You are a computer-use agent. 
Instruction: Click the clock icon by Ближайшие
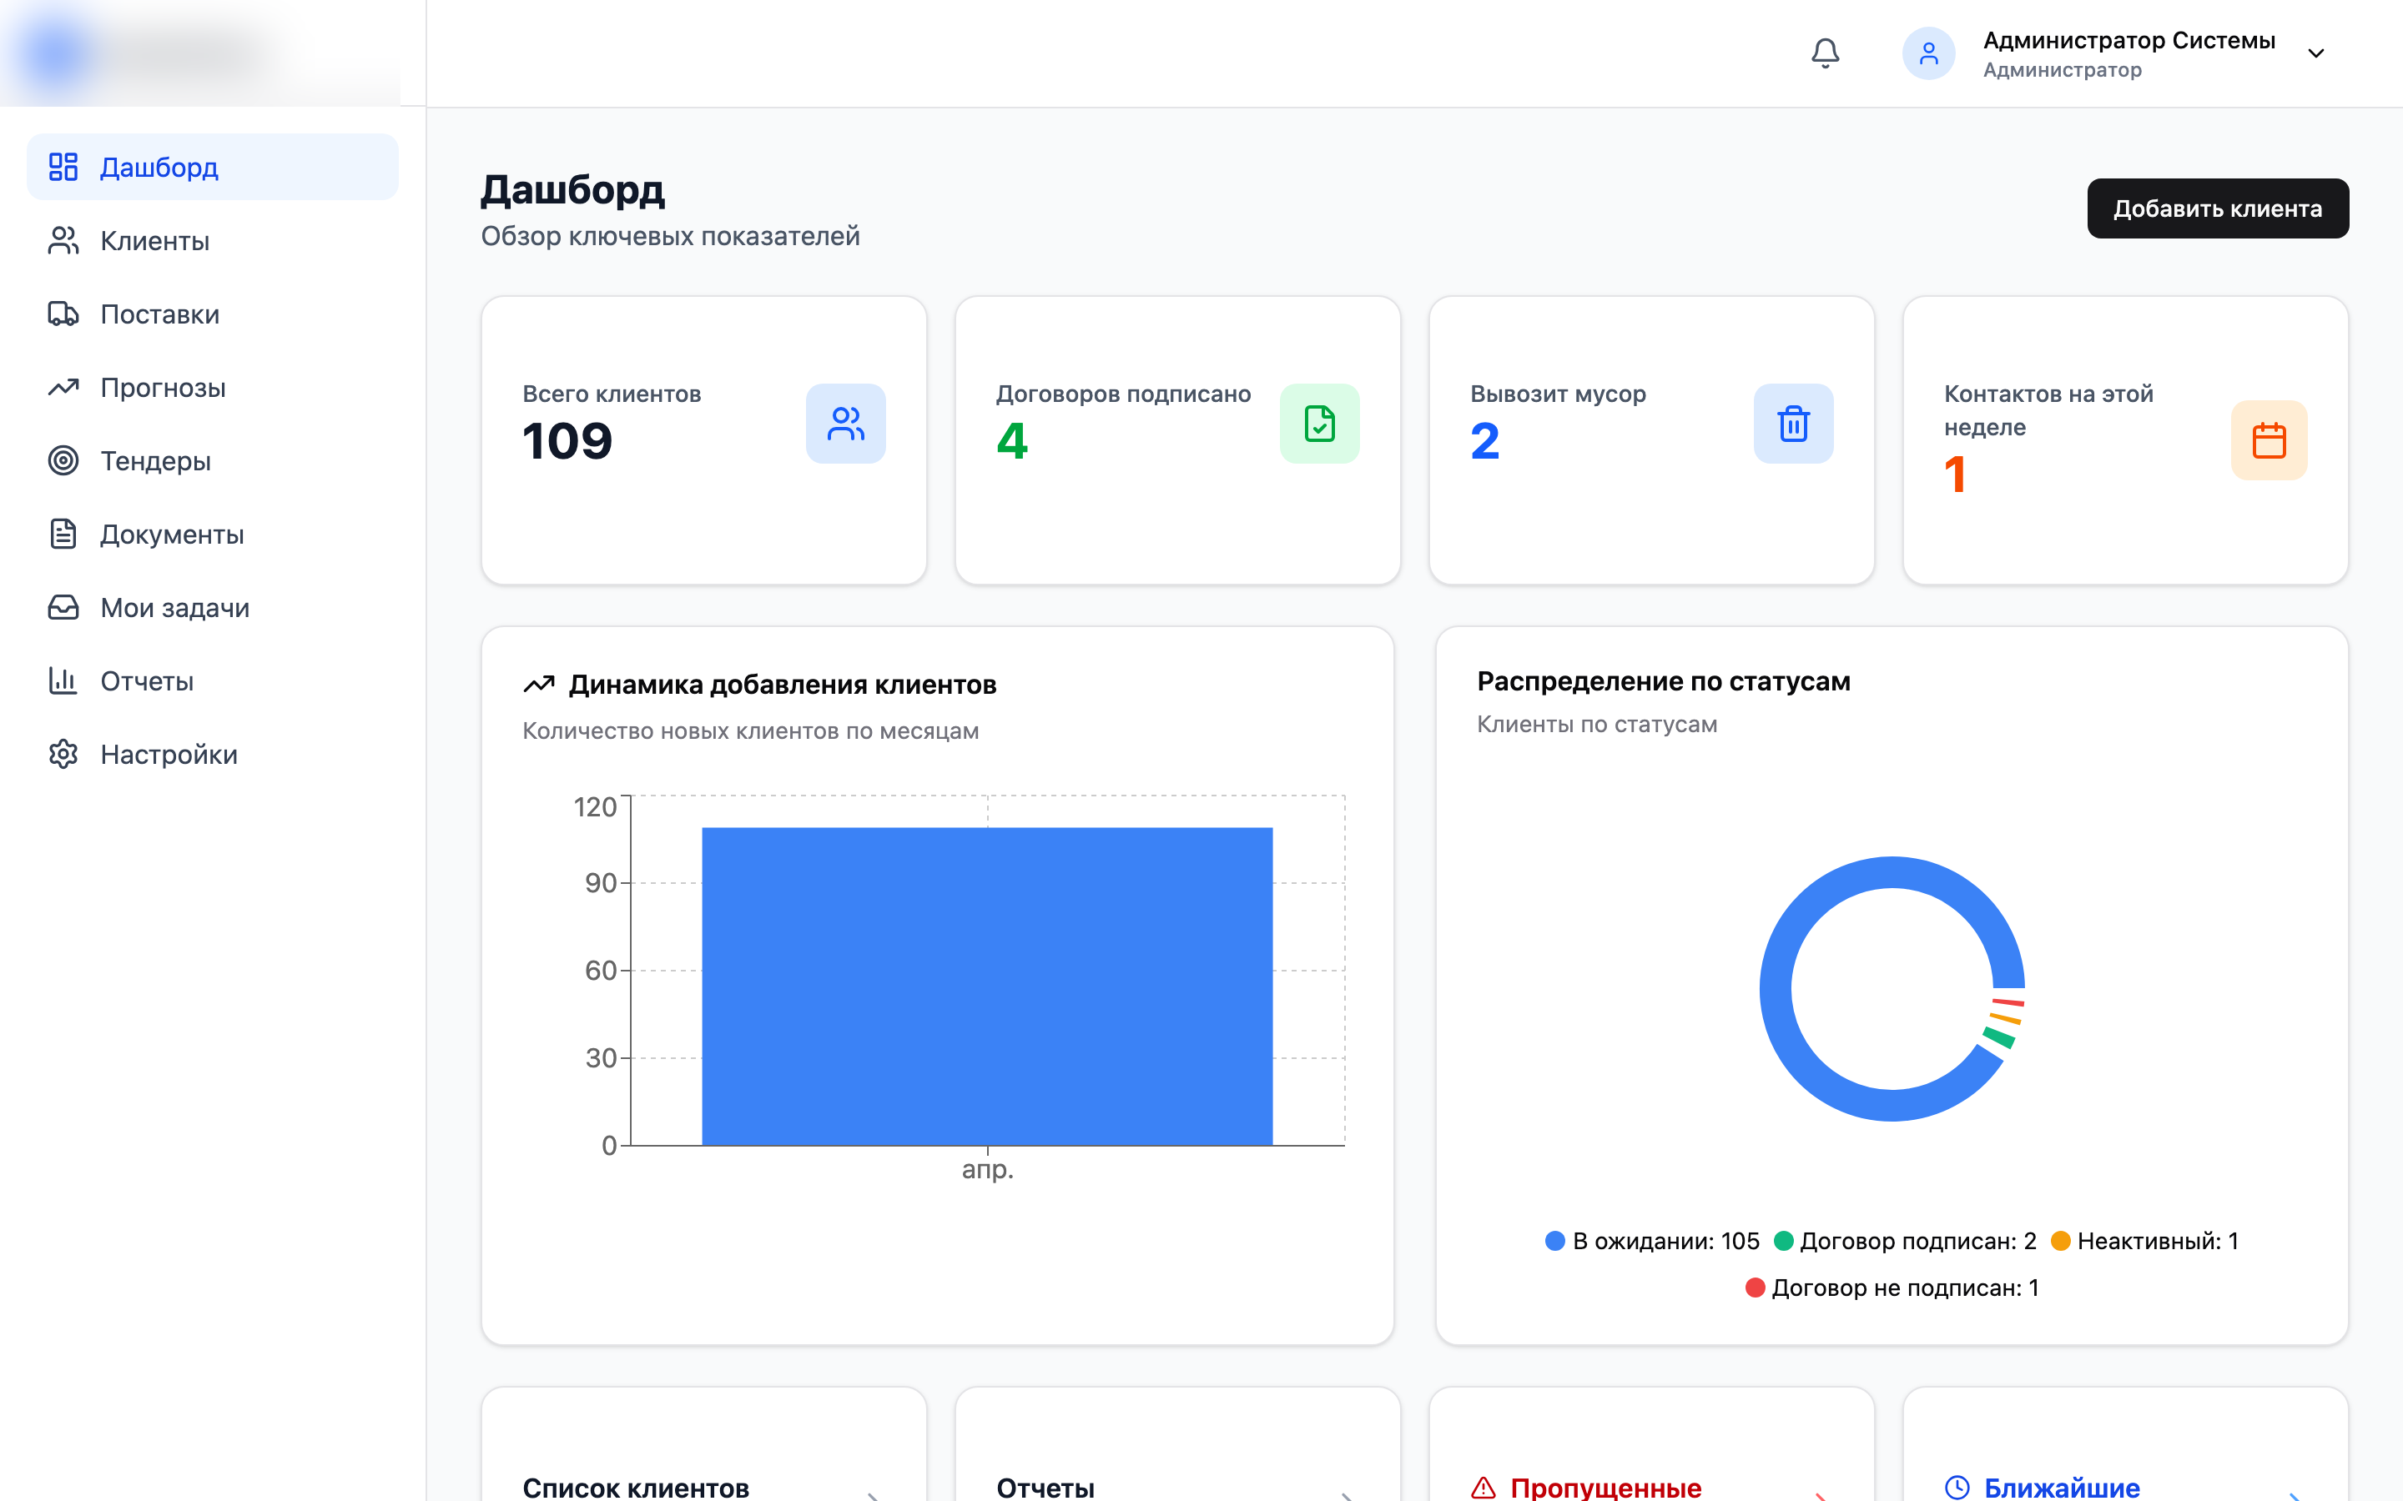point(1957,1487)
